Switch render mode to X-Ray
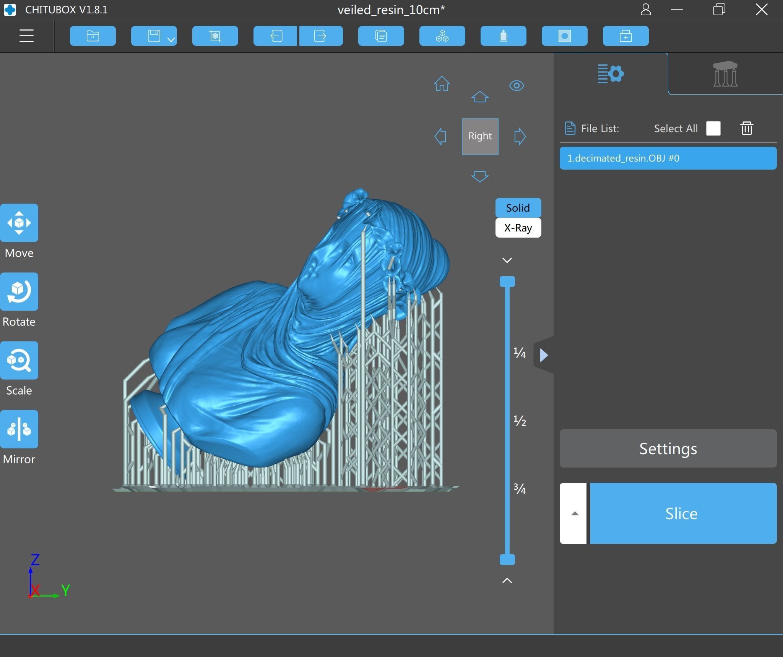 coord(518,228)
